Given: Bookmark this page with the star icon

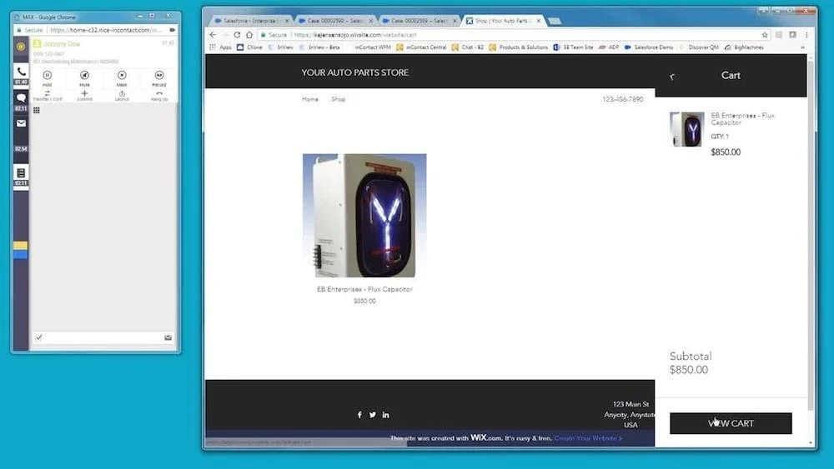Looking at the screenshot, I should pyautogui.click(x=765, y=34).
